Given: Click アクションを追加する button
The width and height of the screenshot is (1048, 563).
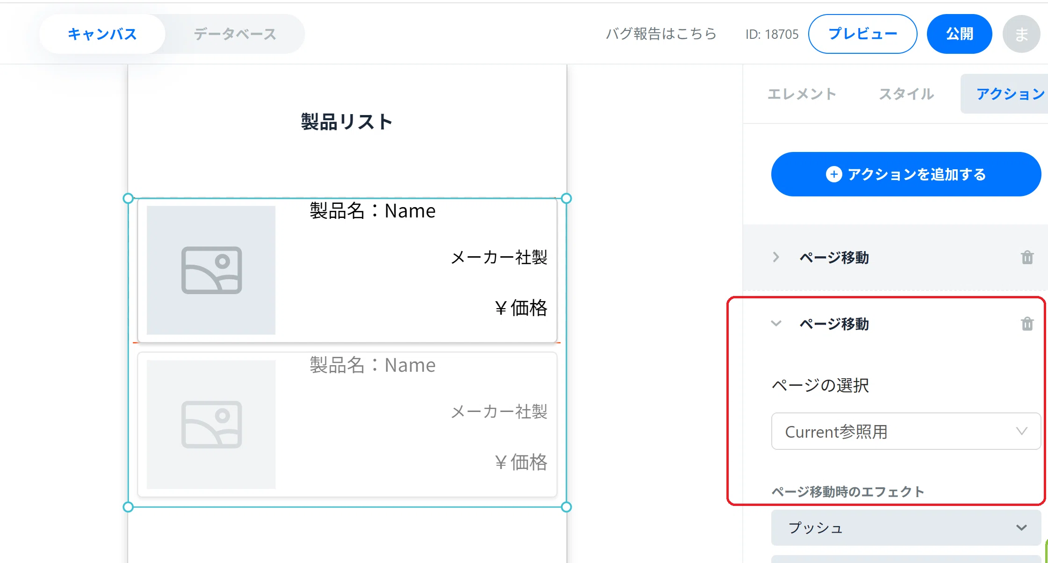Looking at the screenshot, I should [906, 174].
